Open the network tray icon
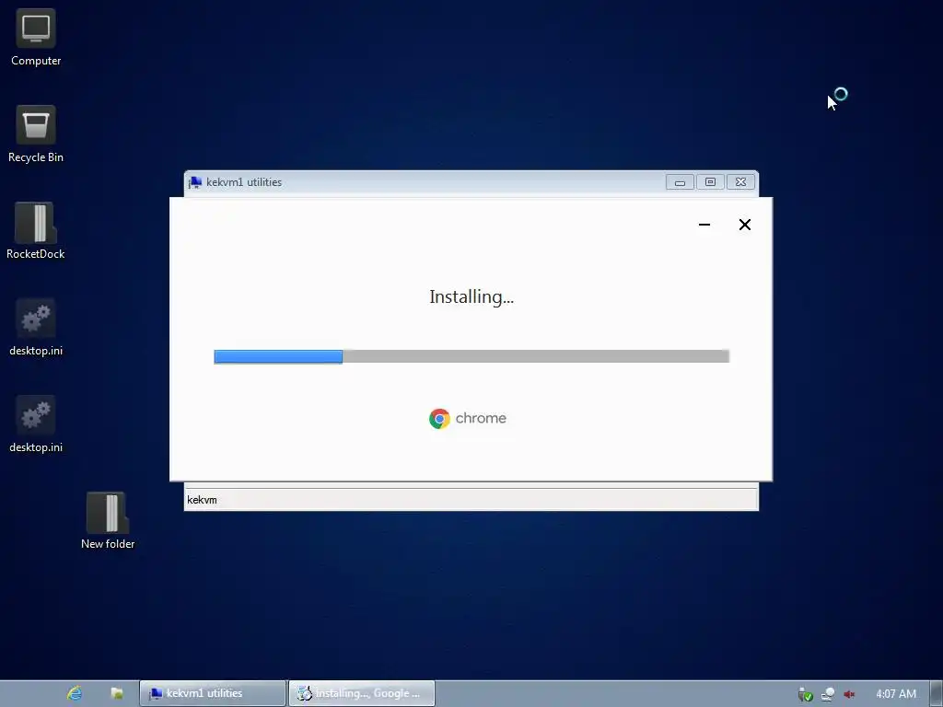 pos(828,694)
